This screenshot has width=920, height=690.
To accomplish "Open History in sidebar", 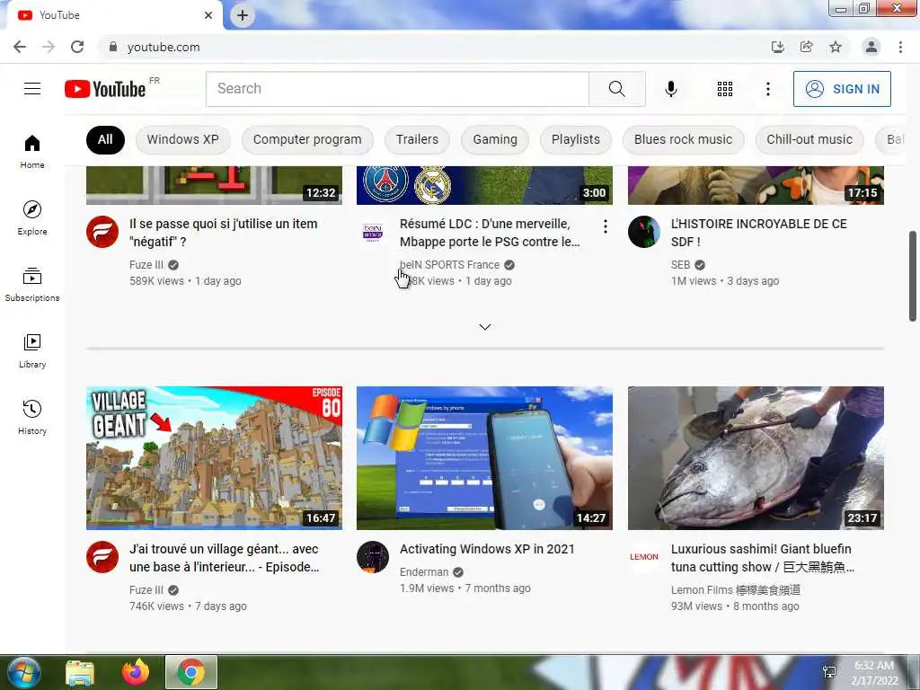I will click(32, 417).
